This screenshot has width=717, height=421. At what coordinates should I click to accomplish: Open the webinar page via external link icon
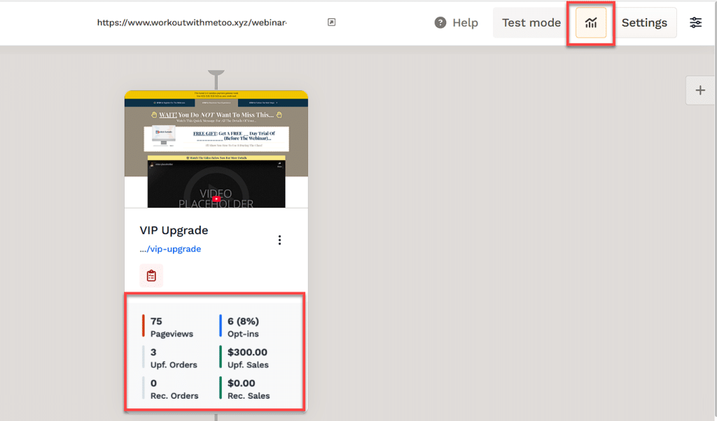pos(330,22)
